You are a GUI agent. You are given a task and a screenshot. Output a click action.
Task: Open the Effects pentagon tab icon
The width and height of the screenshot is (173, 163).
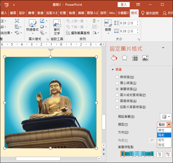point(124,58)
